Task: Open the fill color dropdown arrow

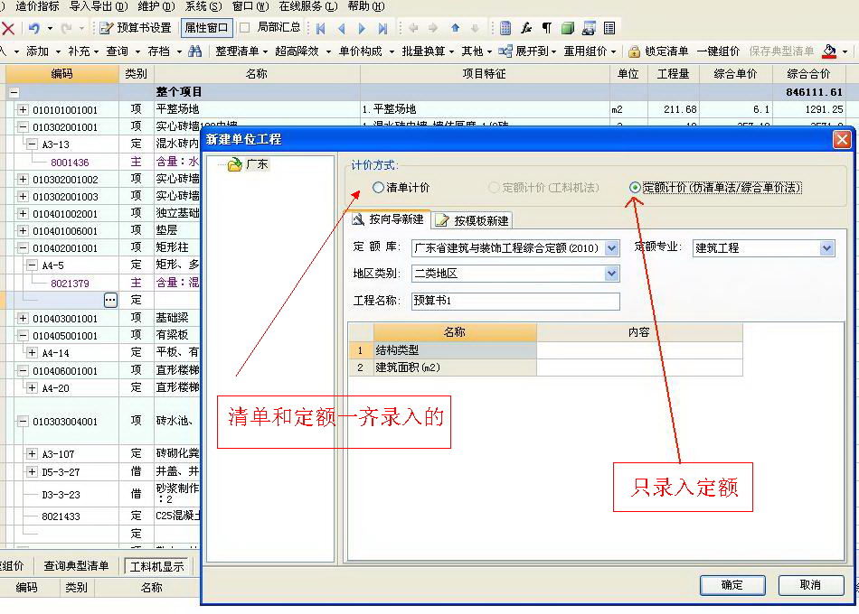Action: click(x=845, y=52)
